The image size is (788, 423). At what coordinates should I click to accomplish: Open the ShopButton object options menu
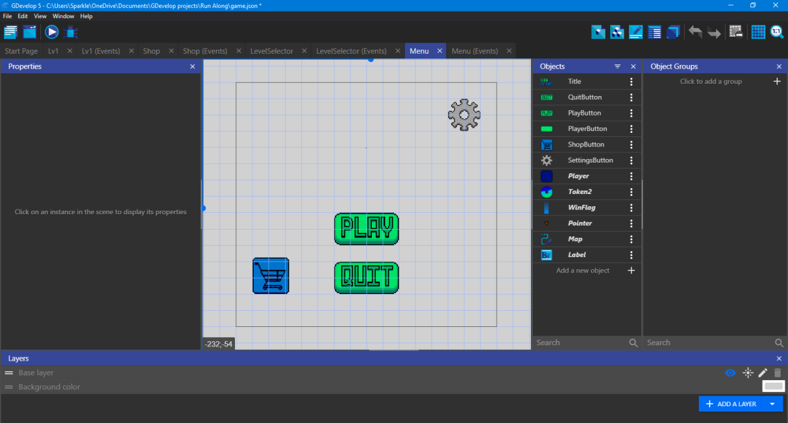(631, 144)
